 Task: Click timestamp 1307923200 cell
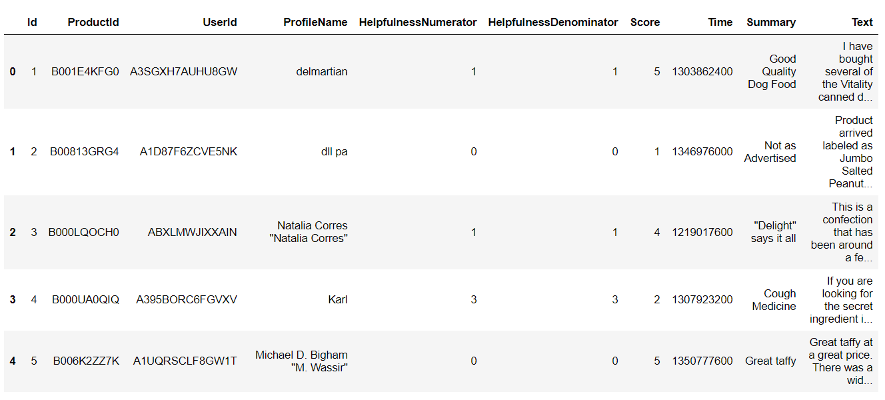point(702,299)
